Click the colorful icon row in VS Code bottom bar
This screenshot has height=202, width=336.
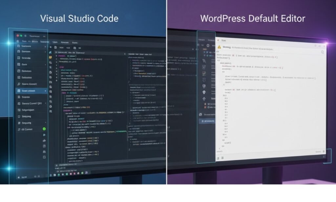coord(73,174)
